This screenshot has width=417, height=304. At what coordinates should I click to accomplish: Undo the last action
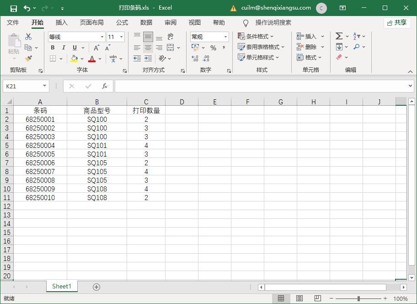click(x=27, y=8)
